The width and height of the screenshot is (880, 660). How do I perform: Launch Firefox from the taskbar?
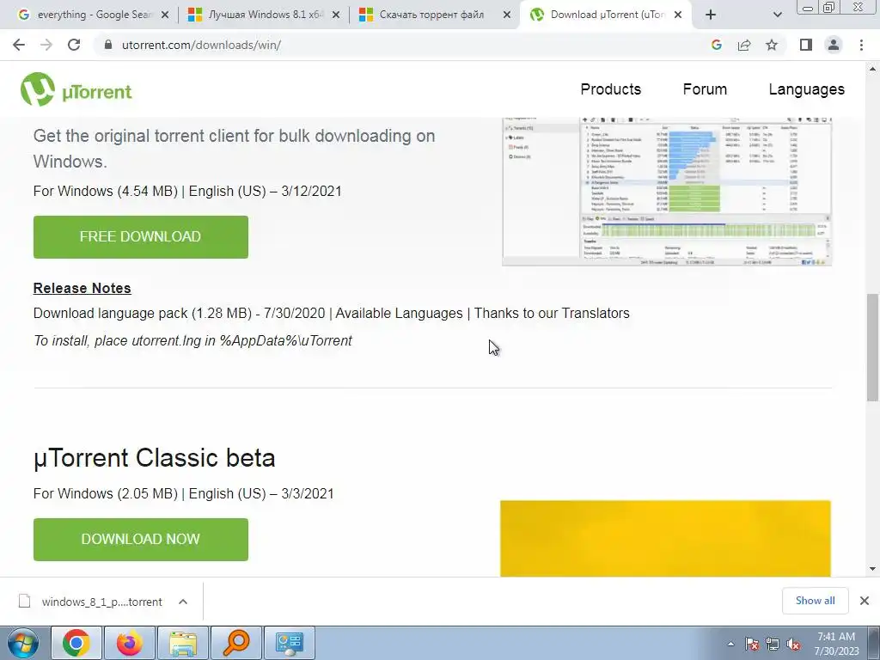130,643
